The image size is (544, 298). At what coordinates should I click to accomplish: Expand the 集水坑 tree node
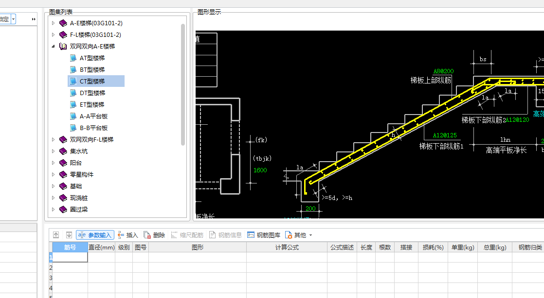(x=53, y=151)
